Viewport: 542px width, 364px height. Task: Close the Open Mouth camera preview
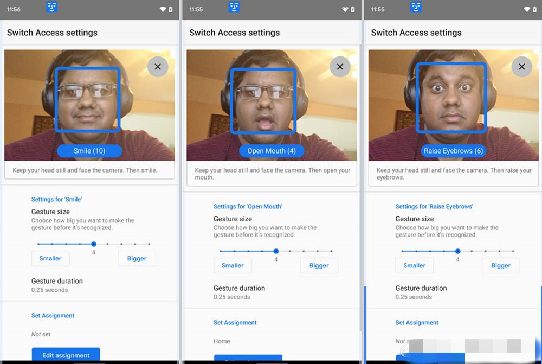340,67
